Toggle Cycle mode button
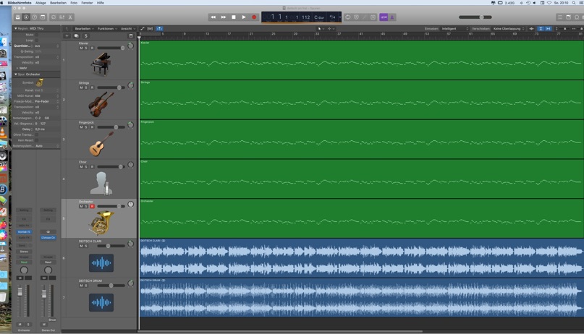584x334 pixels. [x=348, y=17]
